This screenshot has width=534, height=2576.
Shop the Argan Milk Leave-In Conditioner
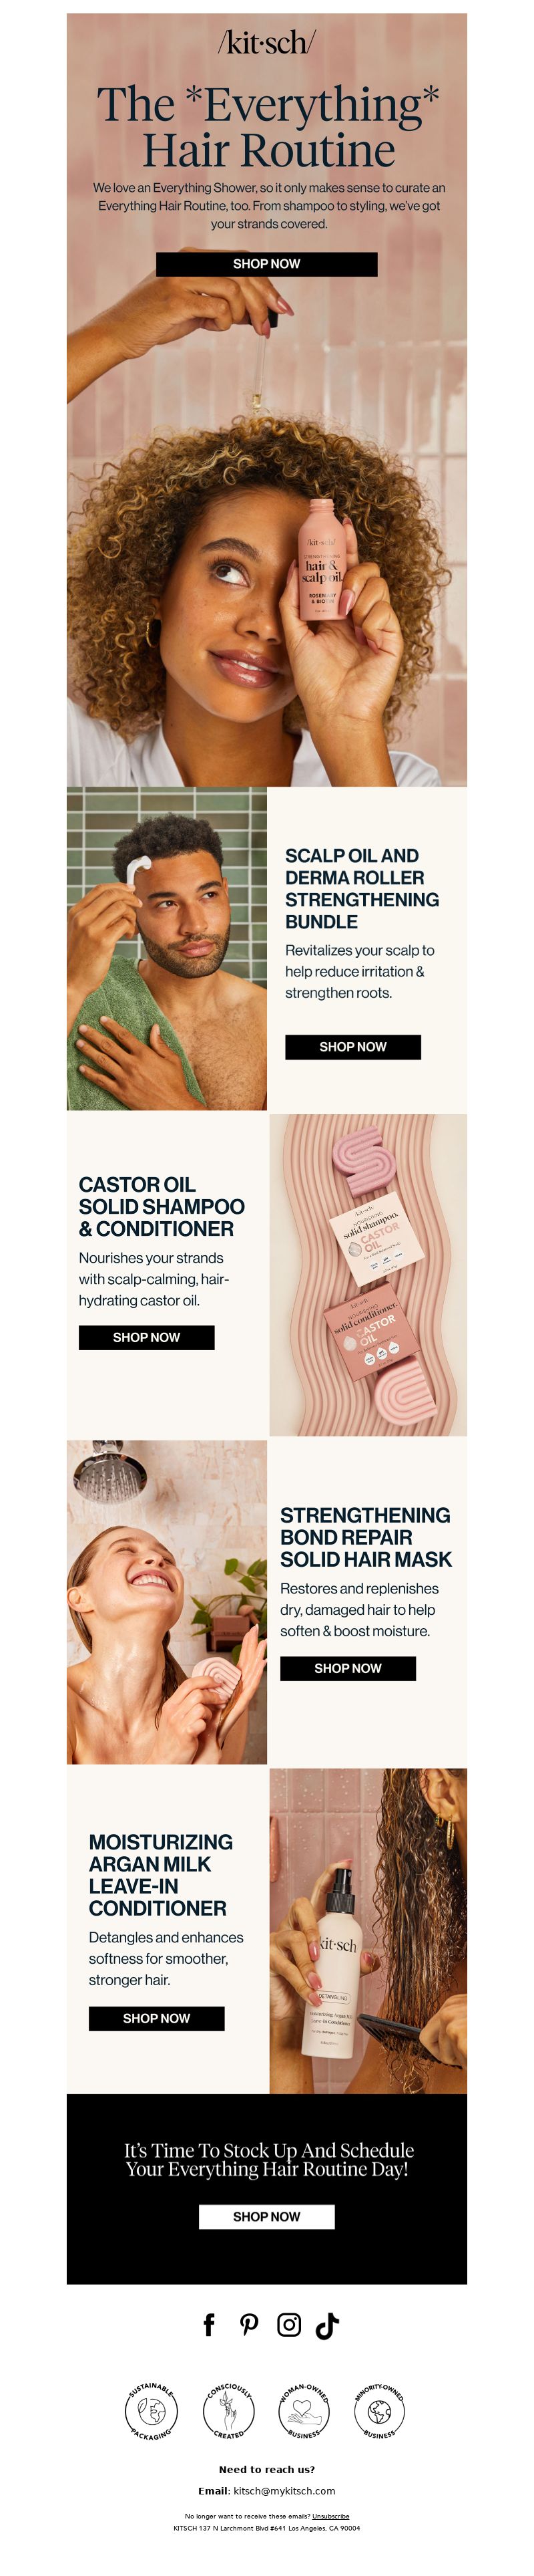(157, 2018)
